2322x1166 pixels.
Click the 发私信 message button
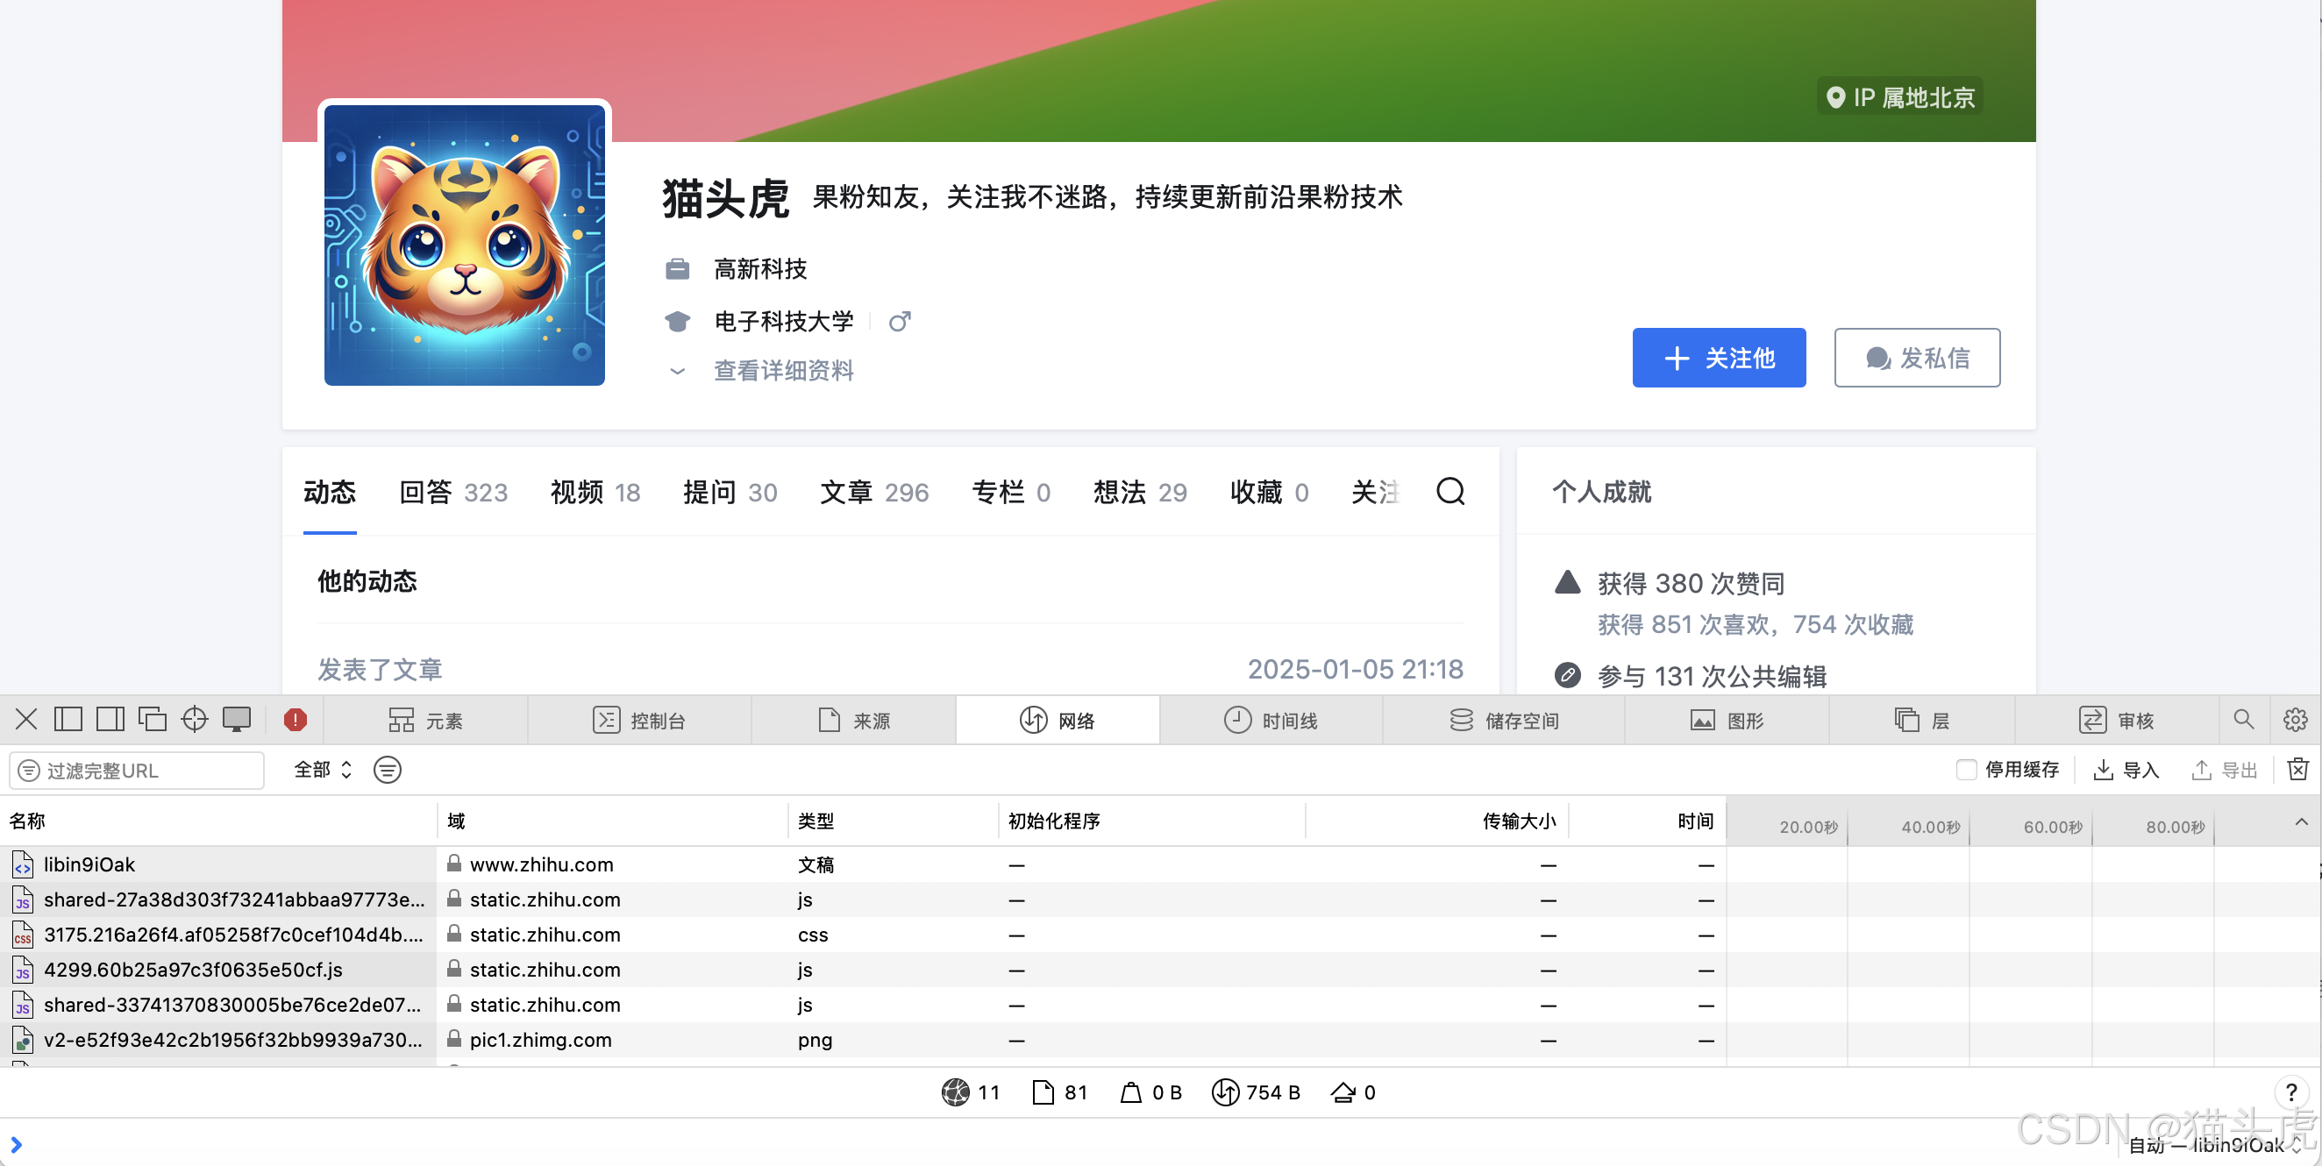click(1916, 357)
